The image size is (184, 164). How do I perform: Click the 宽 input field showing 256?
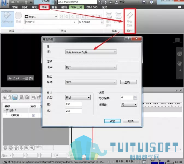pos(73,104)
